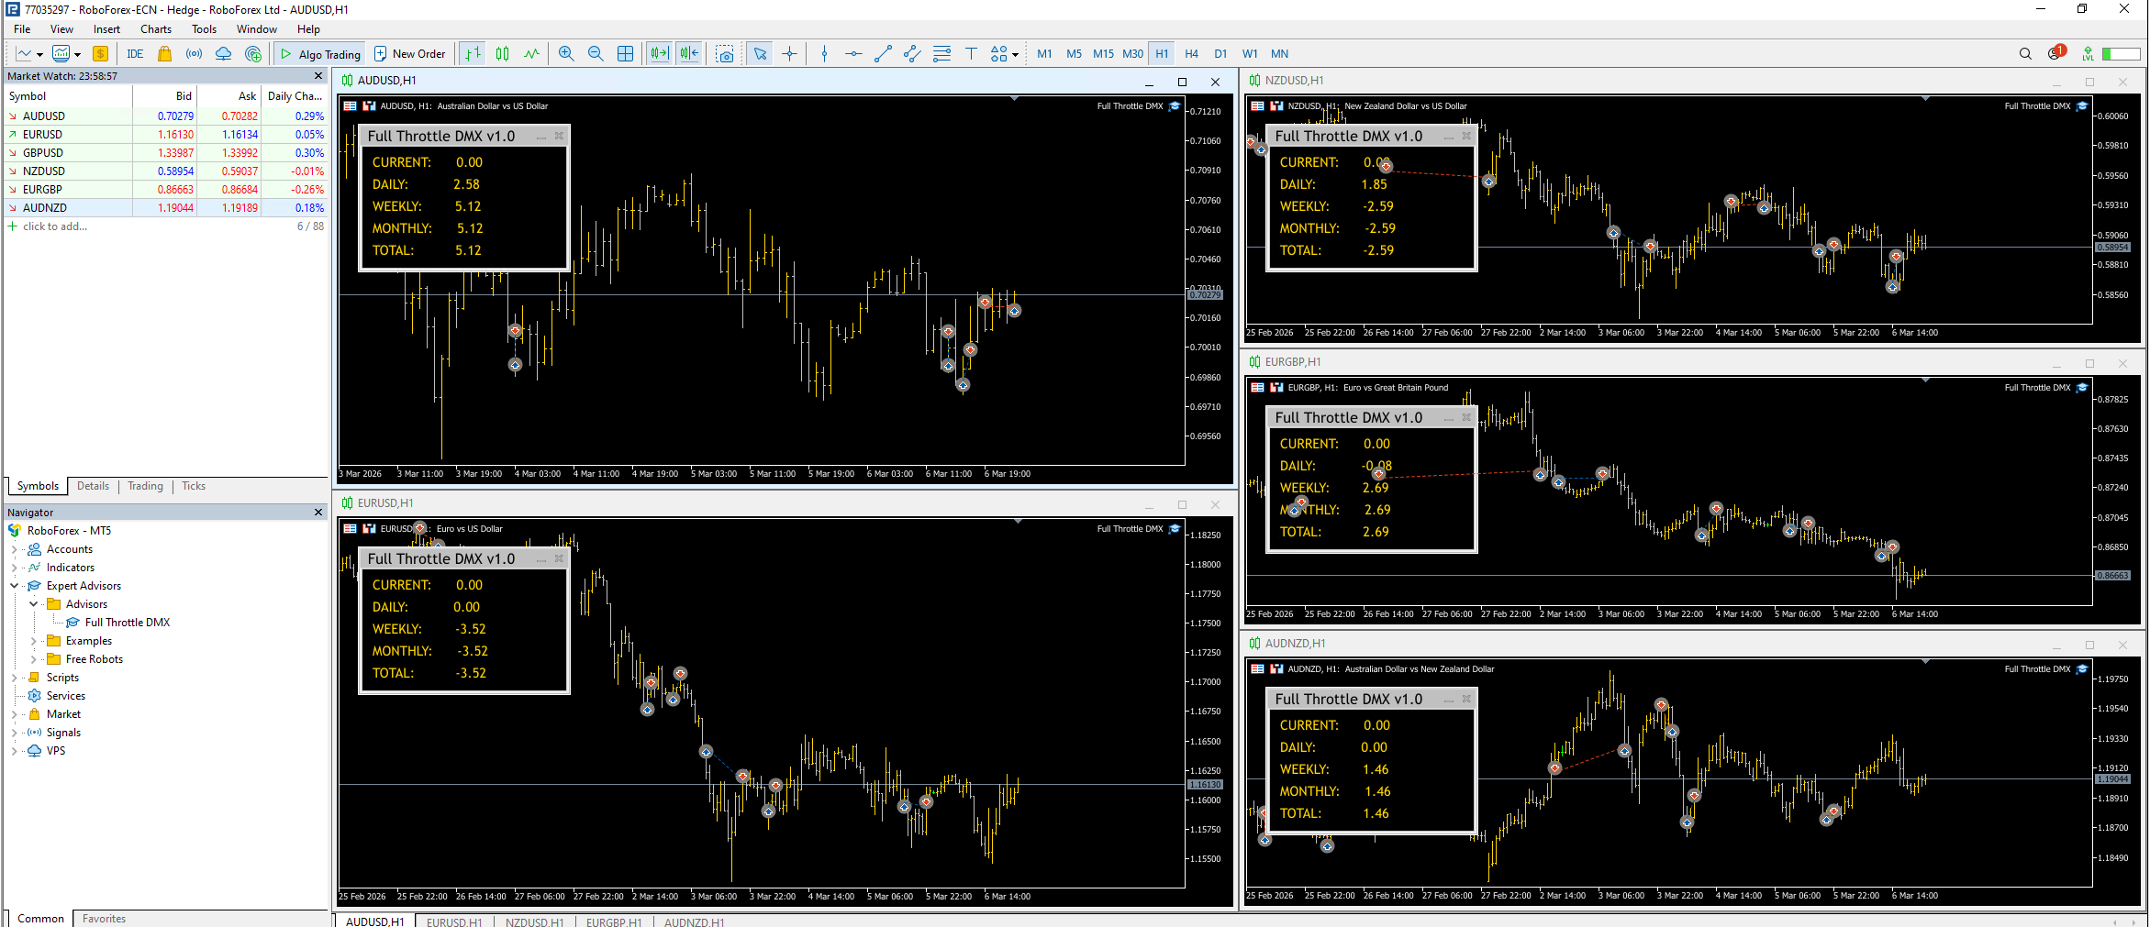Collapse the Advisors folder
This screenshot has width=2150, height=927.
(x=33, y=604)
